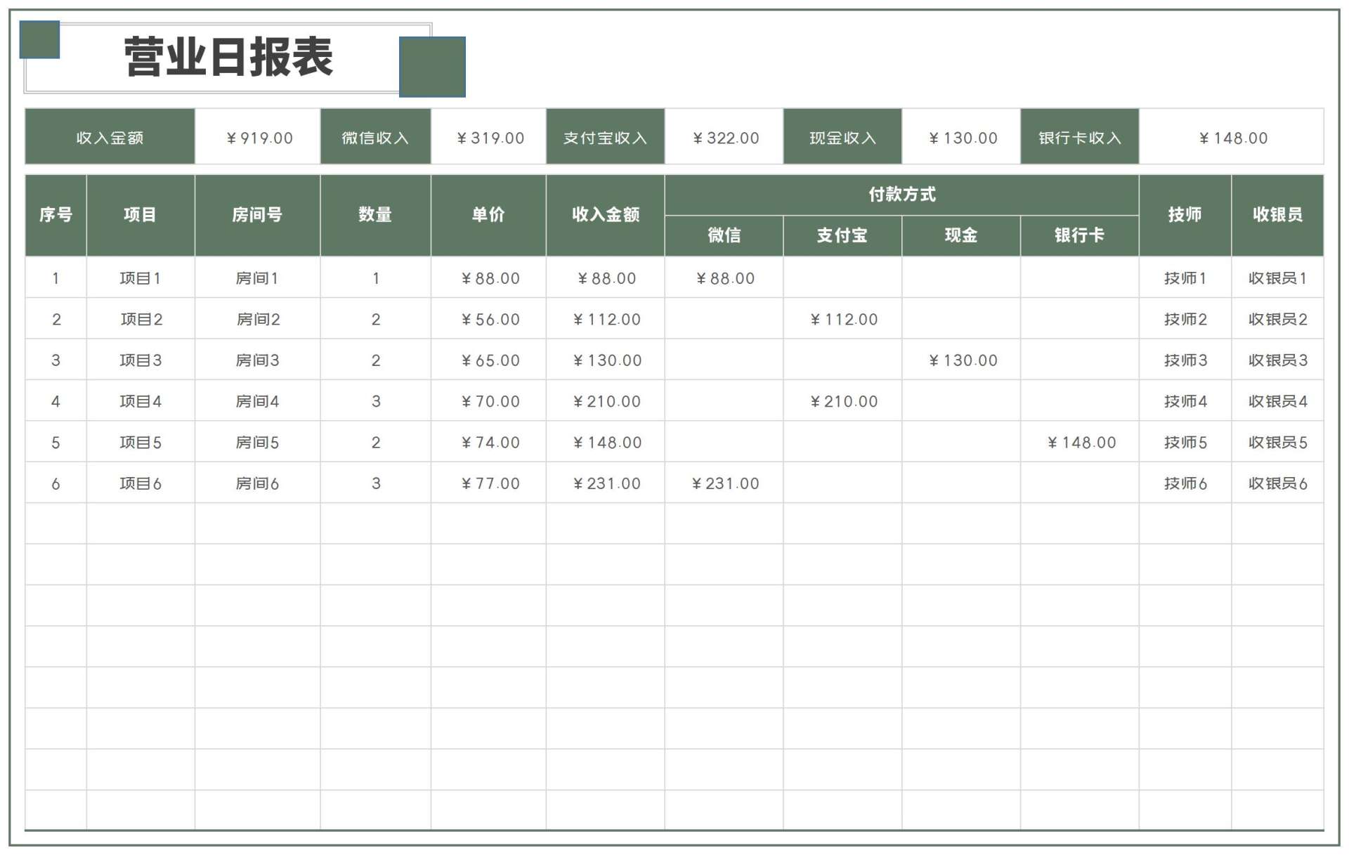Click the 支付宝收入 summary label
Image resolution: width=1349 pixels, height=855 pixels.
606,137
